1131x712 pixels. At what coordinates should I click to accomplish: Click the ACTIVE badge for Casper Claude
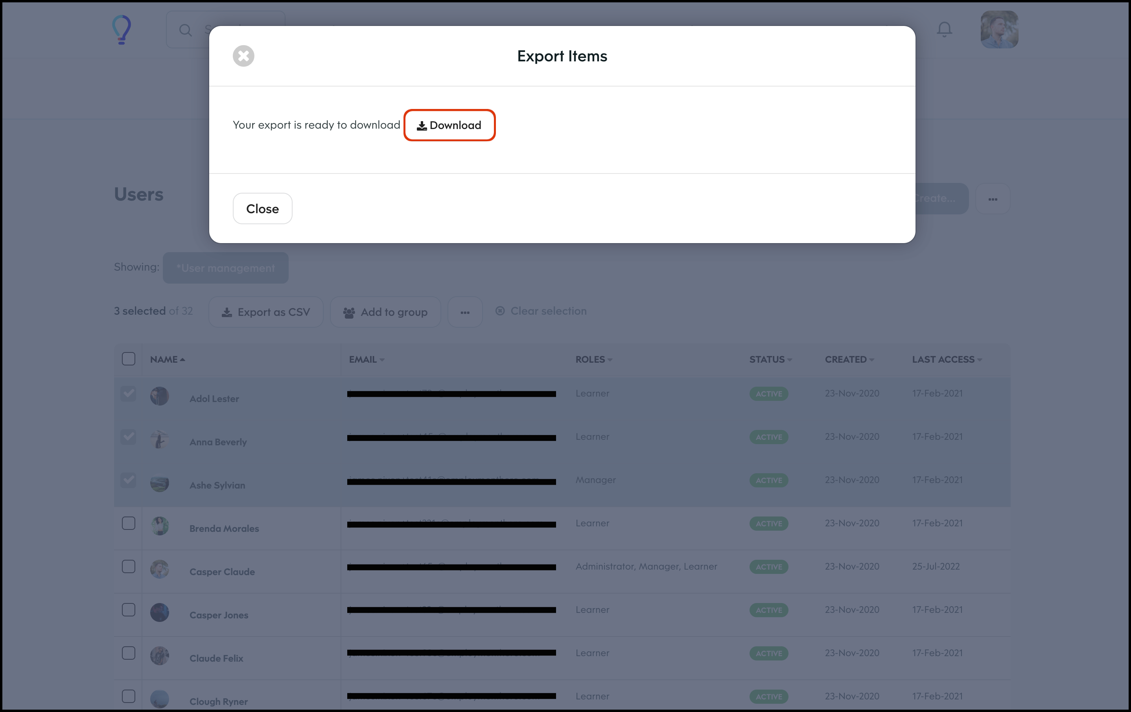[x=769, y=567]
